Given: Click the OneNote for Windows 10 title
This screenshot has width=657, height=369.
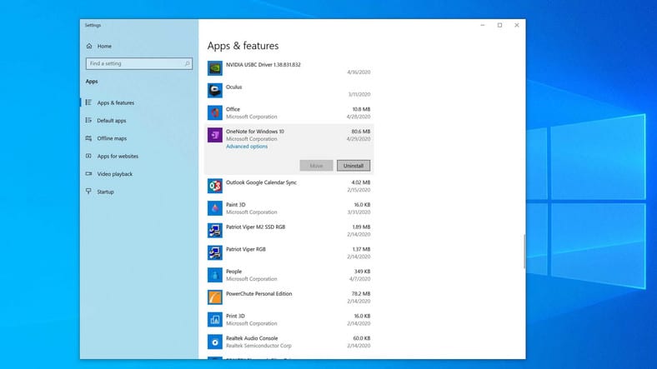Looking at the screenshot, I should point(255,132).
